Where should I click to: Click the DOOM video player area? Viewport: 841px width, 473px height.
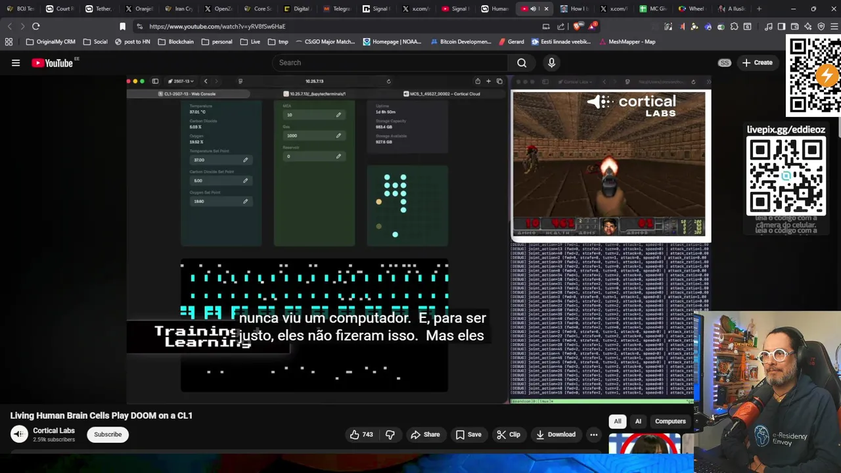coord(419,240)
